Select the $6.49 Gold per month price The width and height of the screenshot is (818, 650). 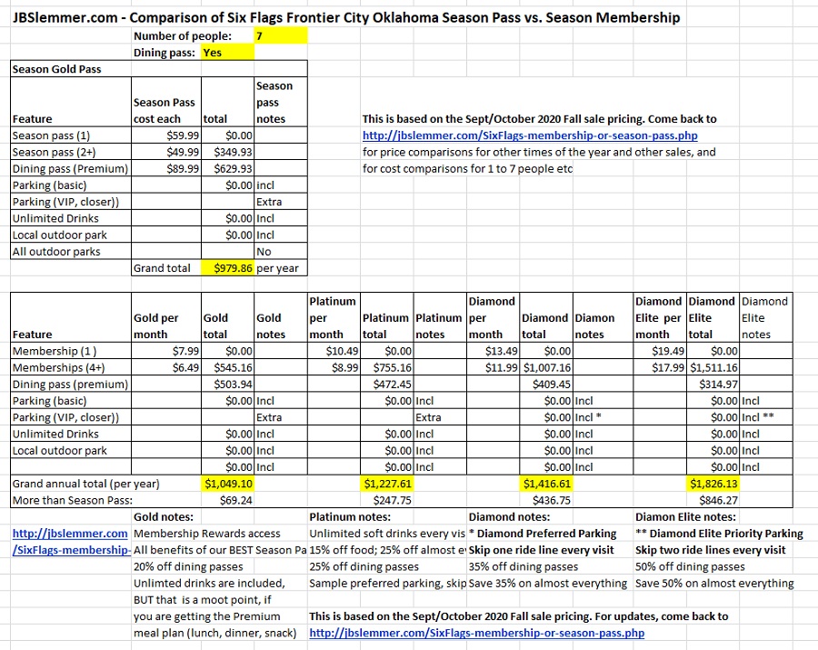click(x=166, y=368)
